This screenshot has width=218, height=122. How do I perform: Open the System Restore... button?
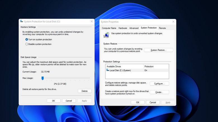click(x=158, y=50)
